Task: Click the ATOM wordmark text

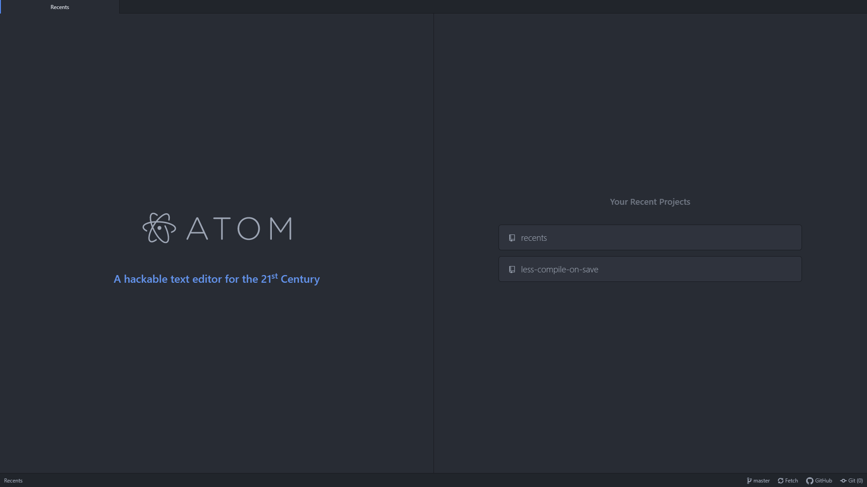Action: tap(239, 228)
